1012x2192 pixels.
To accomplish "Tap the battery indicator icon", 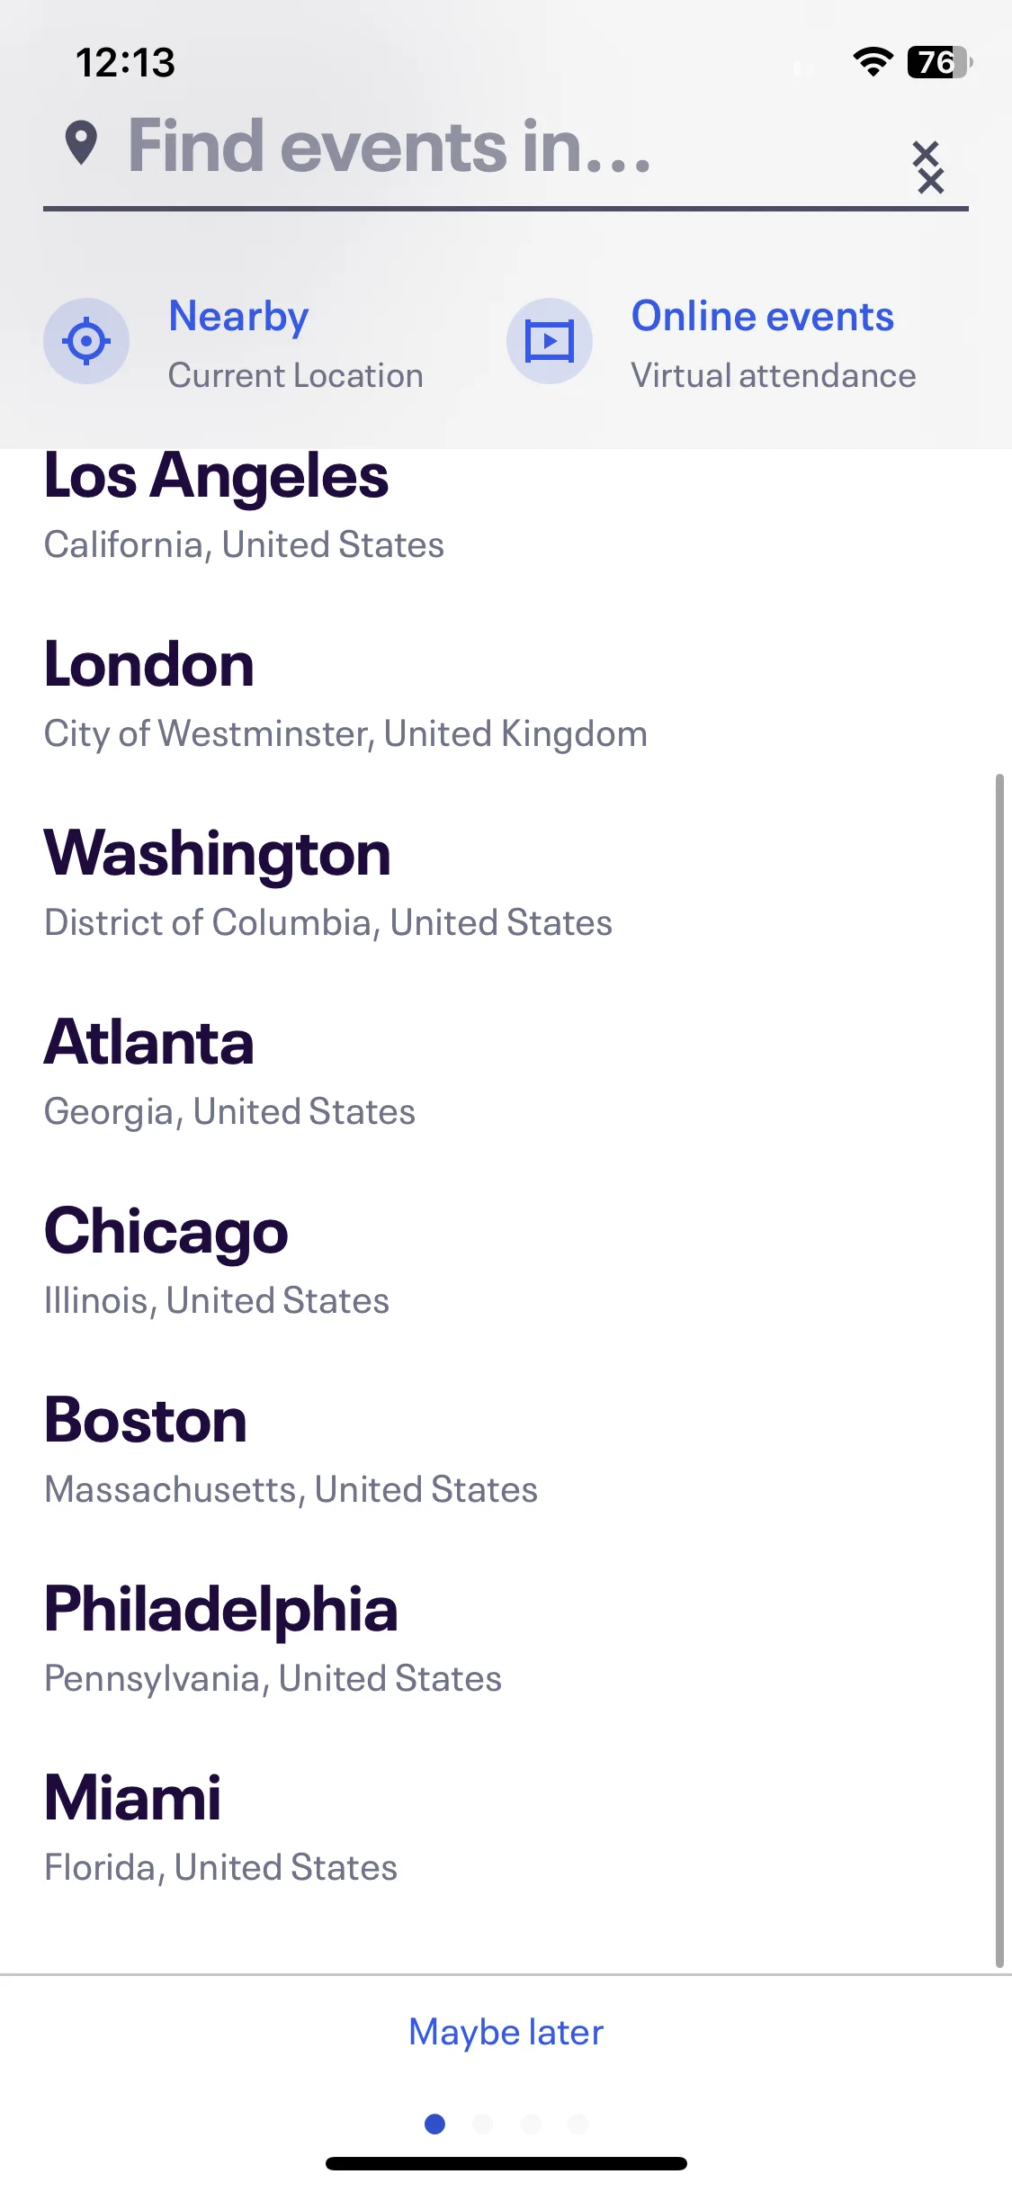I will coord(940,62).
